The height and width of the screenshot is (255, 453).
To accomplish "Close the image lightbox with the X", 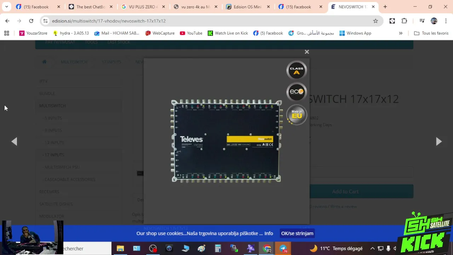I will click(307, 52).
